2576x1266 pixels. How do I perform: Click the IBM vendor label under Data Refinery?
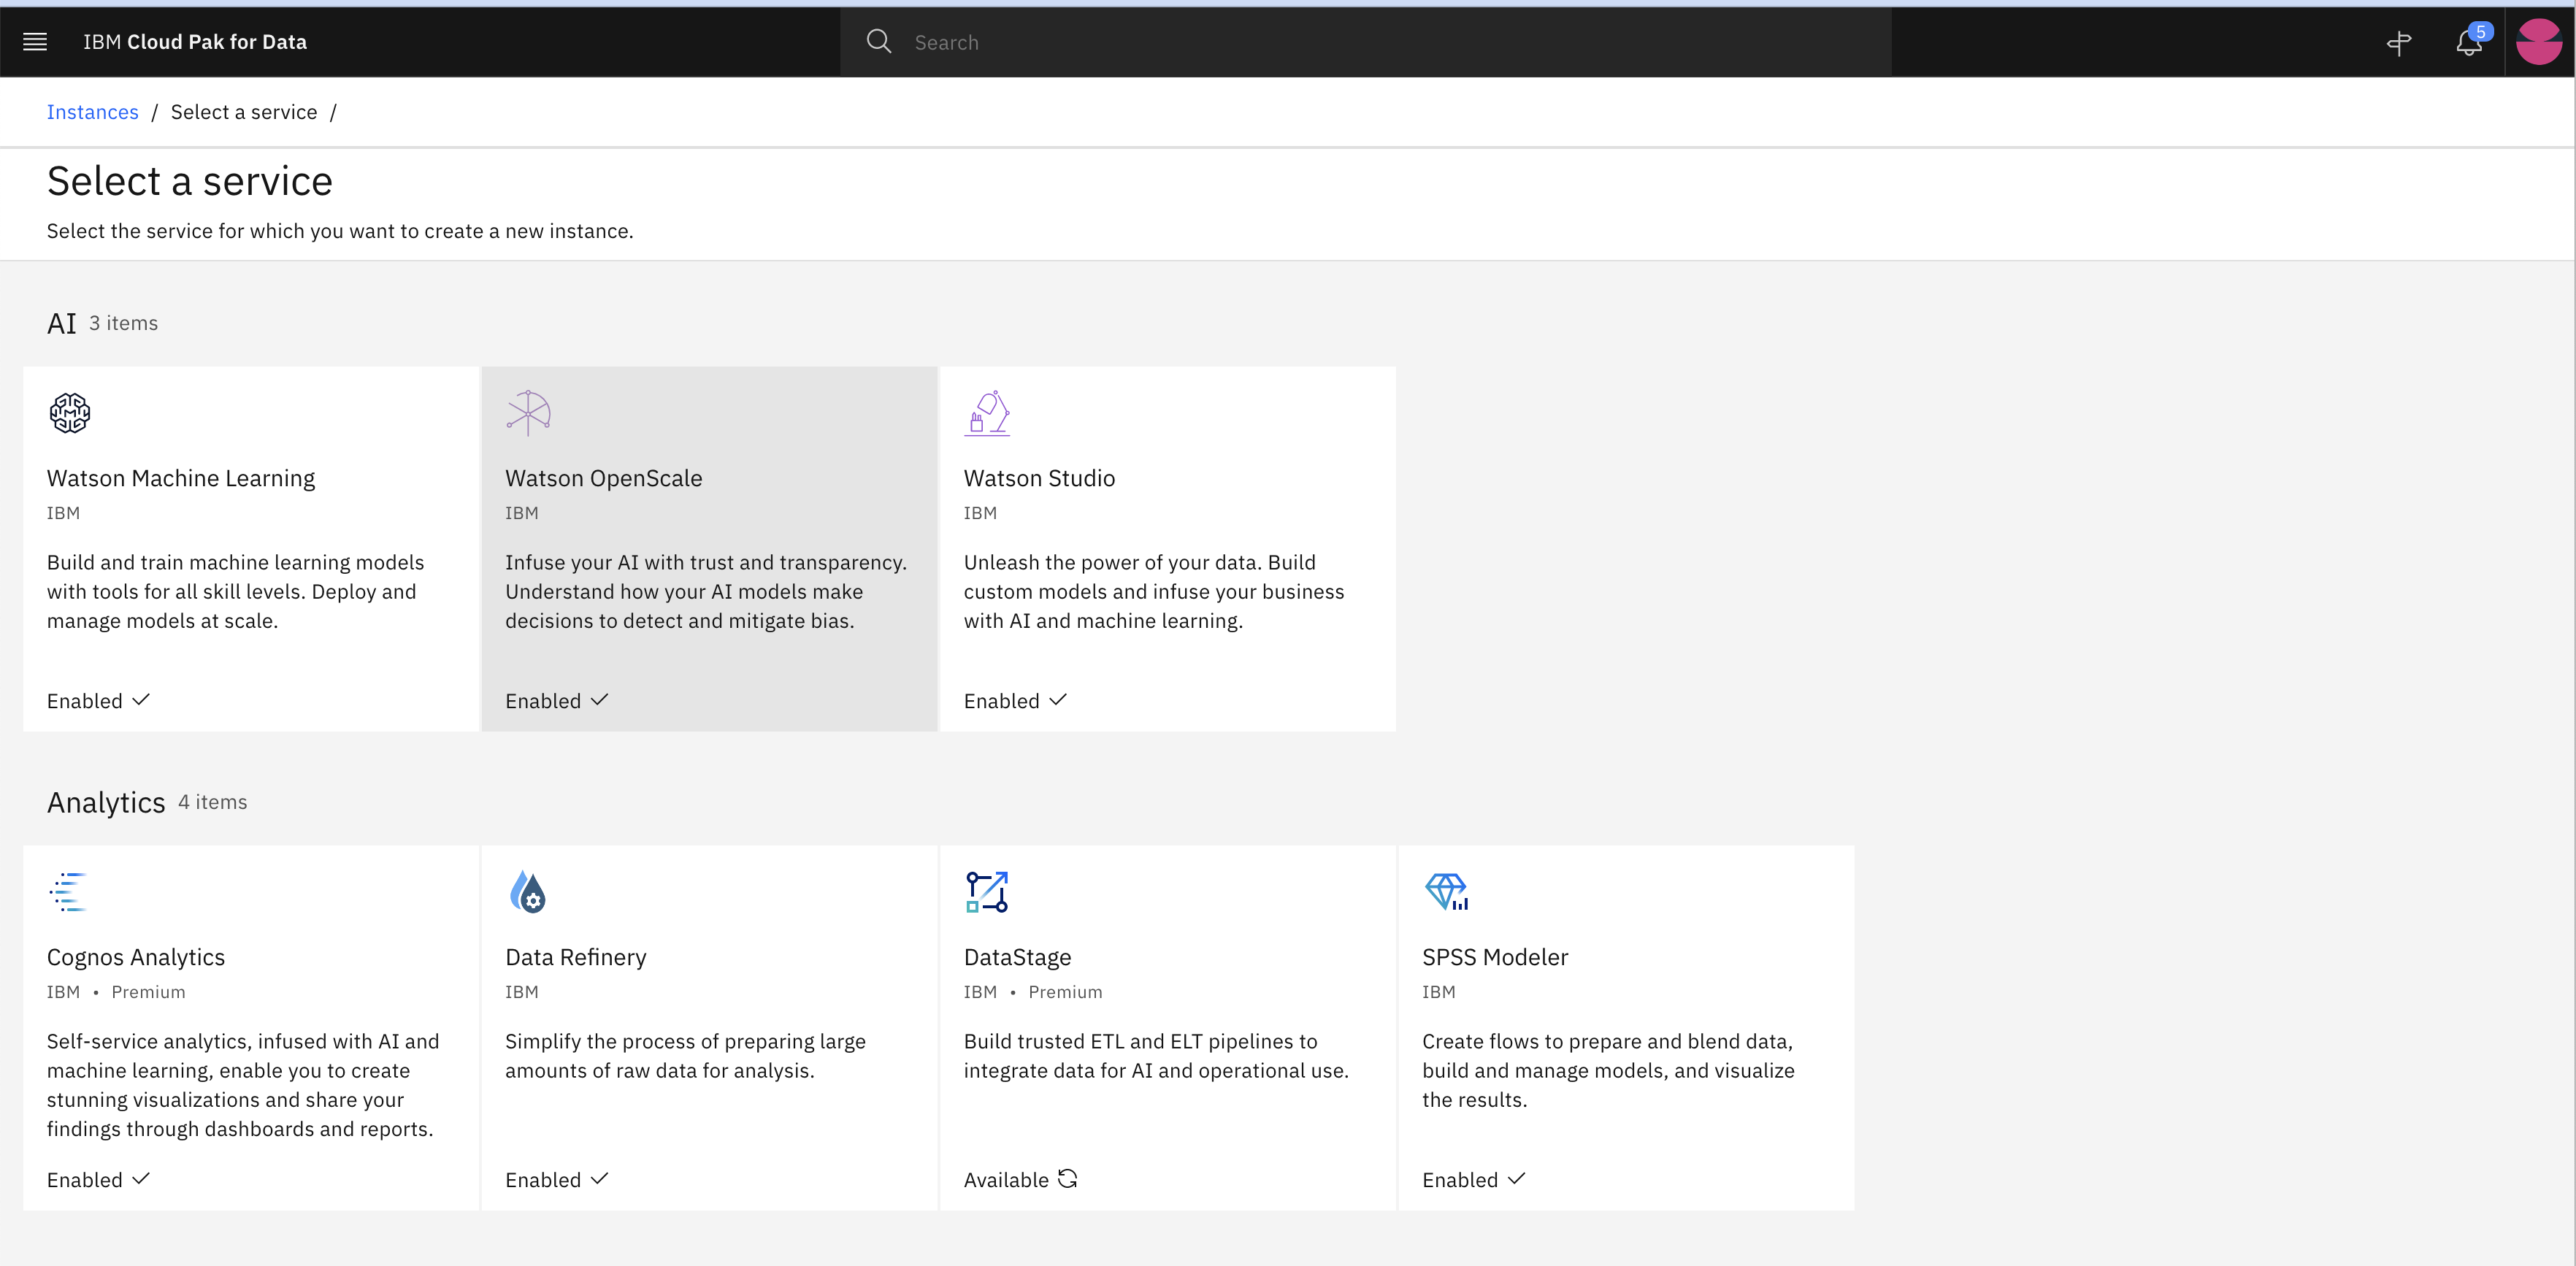[522, 992]
